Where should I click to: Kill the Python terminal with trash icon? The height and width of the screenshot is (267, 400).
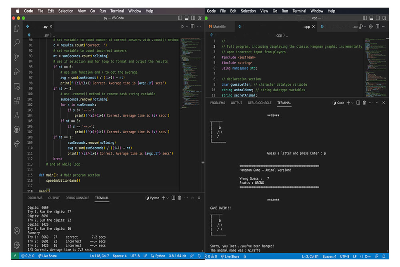tap(179, 198)
